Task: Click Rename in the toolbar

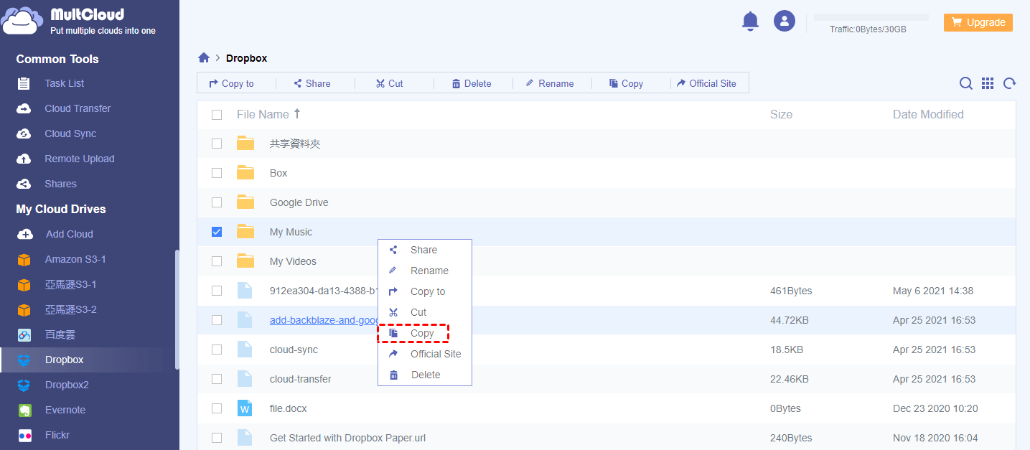Action: (550, 83)
